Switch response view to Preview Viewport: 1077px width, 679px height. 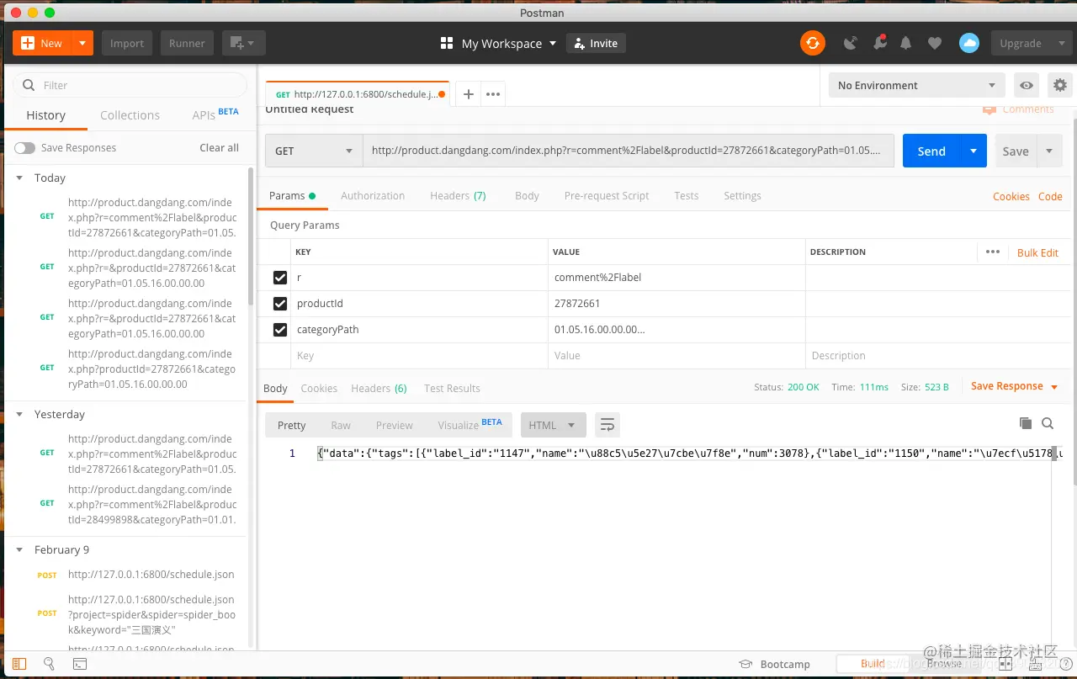tap(395, 425)
